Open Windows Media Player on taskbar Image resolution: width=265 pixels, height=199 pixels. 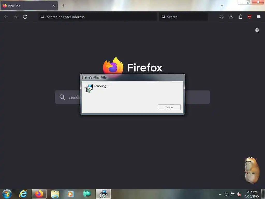pyautogui.click(x=71, y=194)
